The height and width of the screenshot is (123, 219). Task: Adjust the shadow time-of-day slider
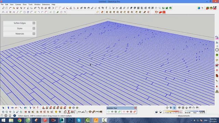click(195, 112)
